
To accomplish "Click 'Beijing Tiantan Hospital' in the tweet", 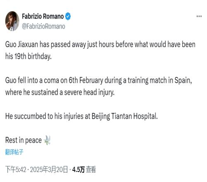I will click(x=125, y=116).
